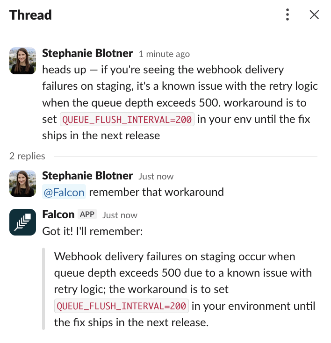
Task: Select Stephanie Blotner's name on the reply message
Action: [87, 176]
